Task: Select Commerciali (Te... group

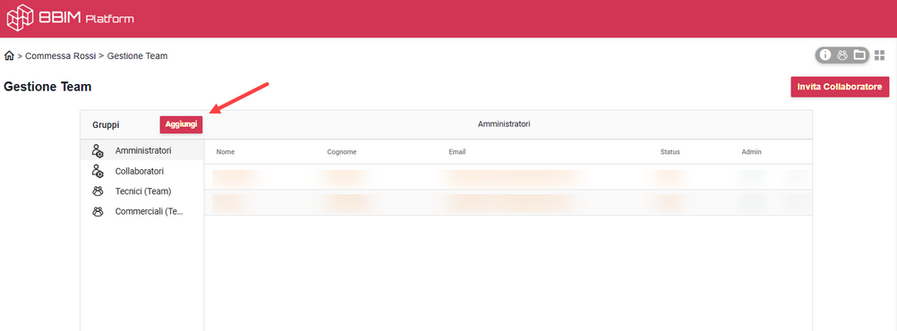Action: coord(141,211)
